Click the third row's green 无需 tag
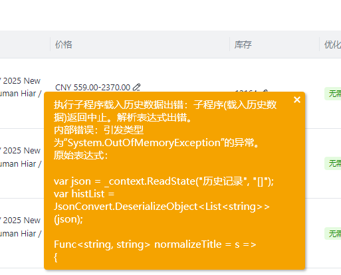 pos(333,233)
